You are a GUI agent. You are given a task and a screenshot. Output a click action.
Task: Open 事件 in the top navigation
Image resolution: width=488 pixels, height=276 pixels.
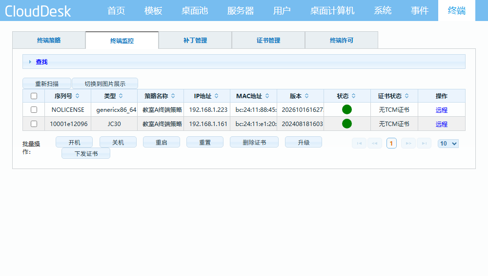(420, 11)
